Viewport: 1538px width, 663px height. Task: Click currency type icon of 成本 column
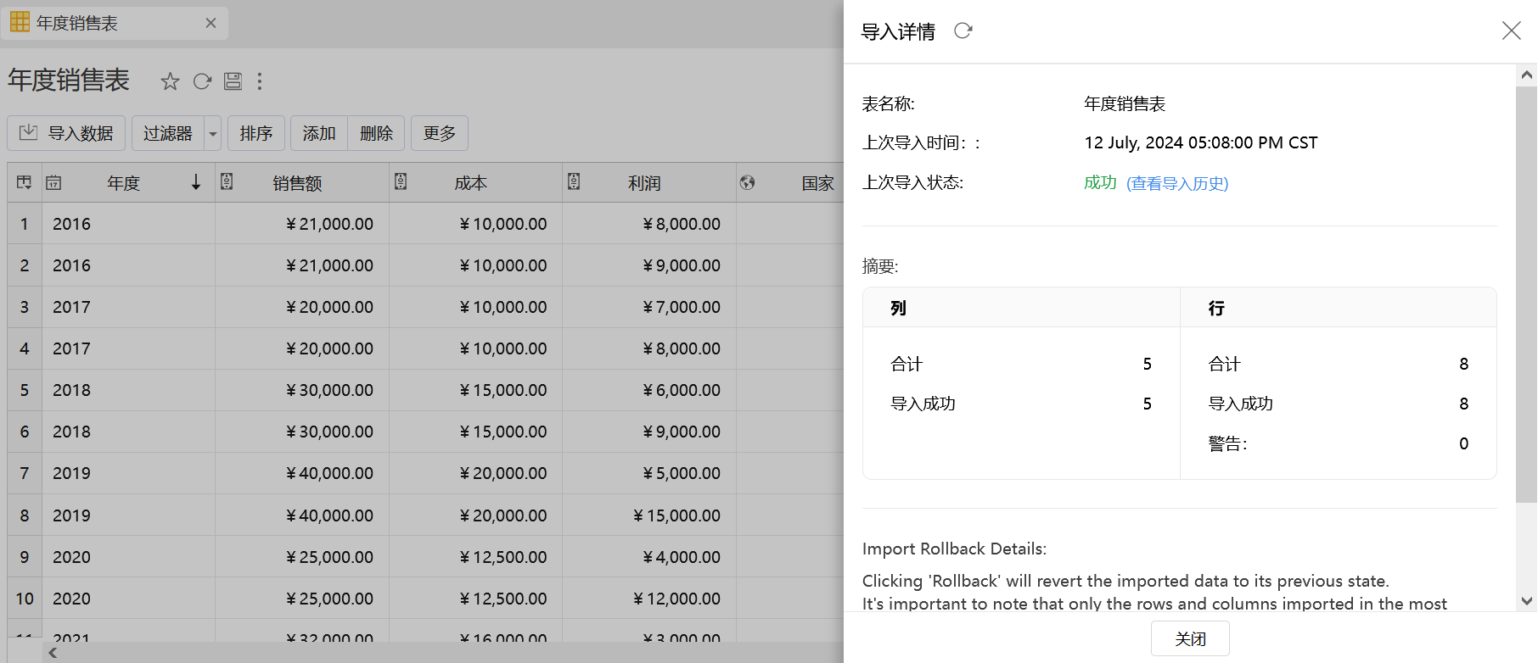click(401, 181)
